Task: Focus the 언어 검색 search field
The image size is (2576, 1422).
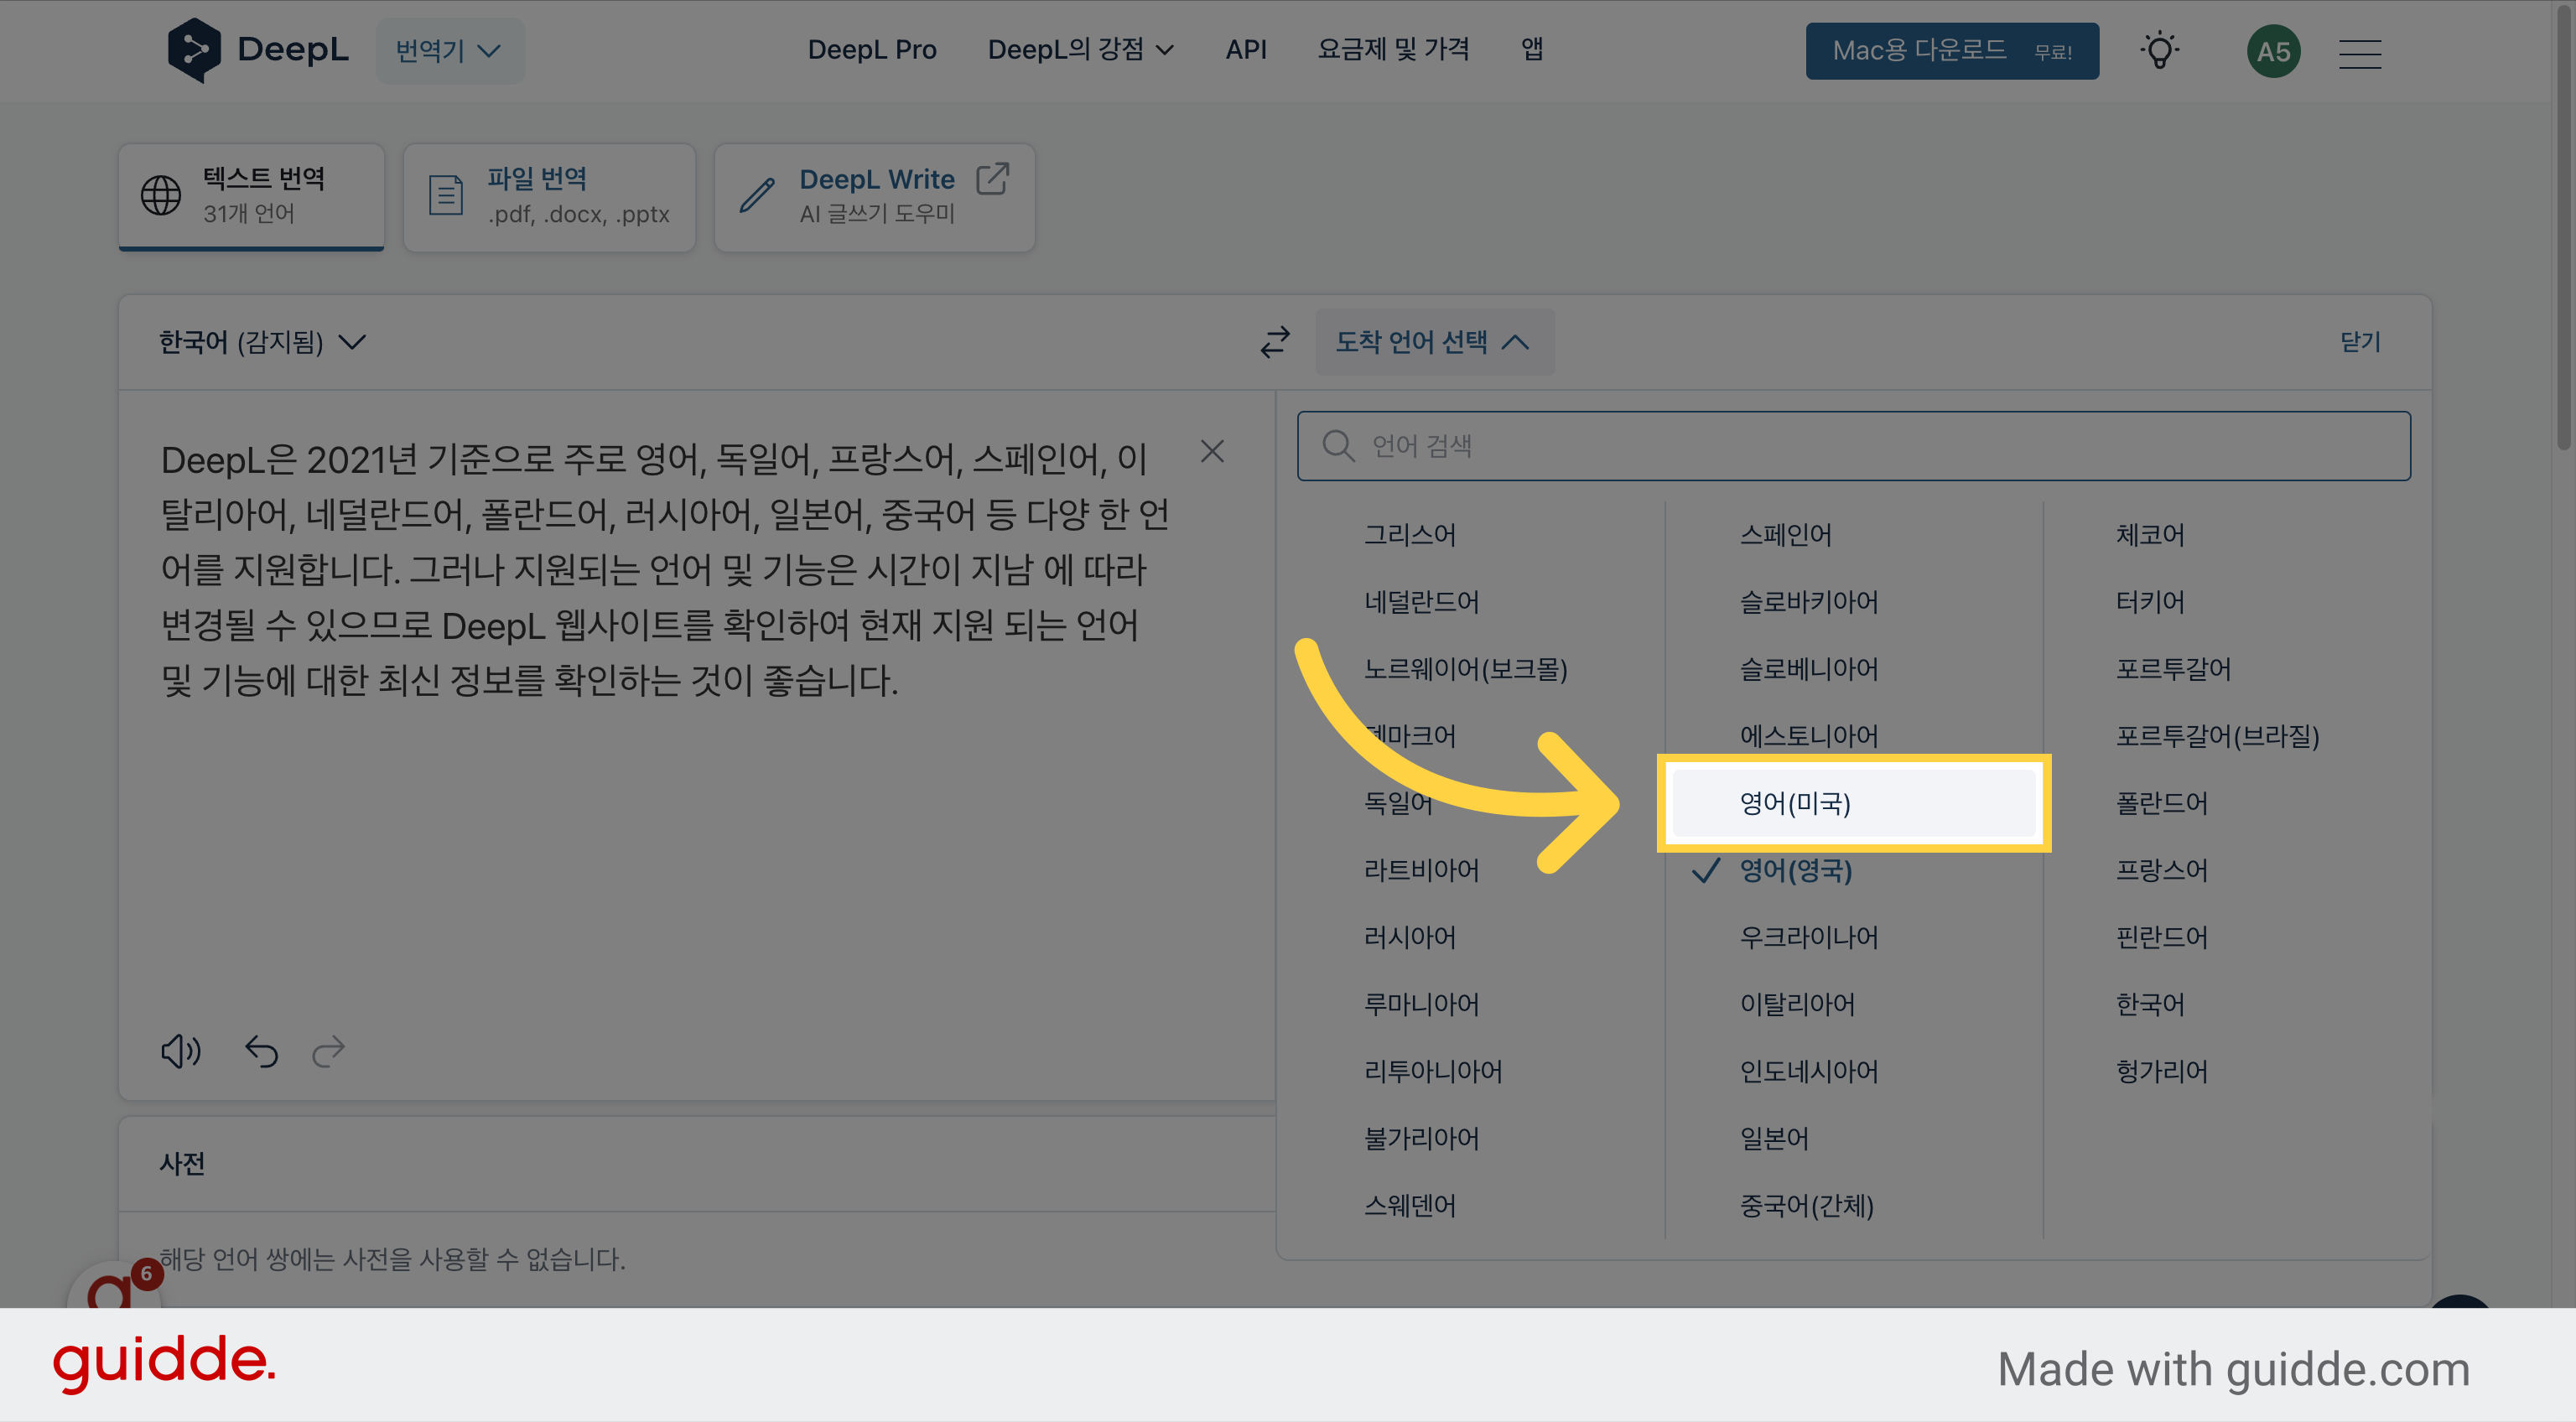Action: [x=1853, y=445]
